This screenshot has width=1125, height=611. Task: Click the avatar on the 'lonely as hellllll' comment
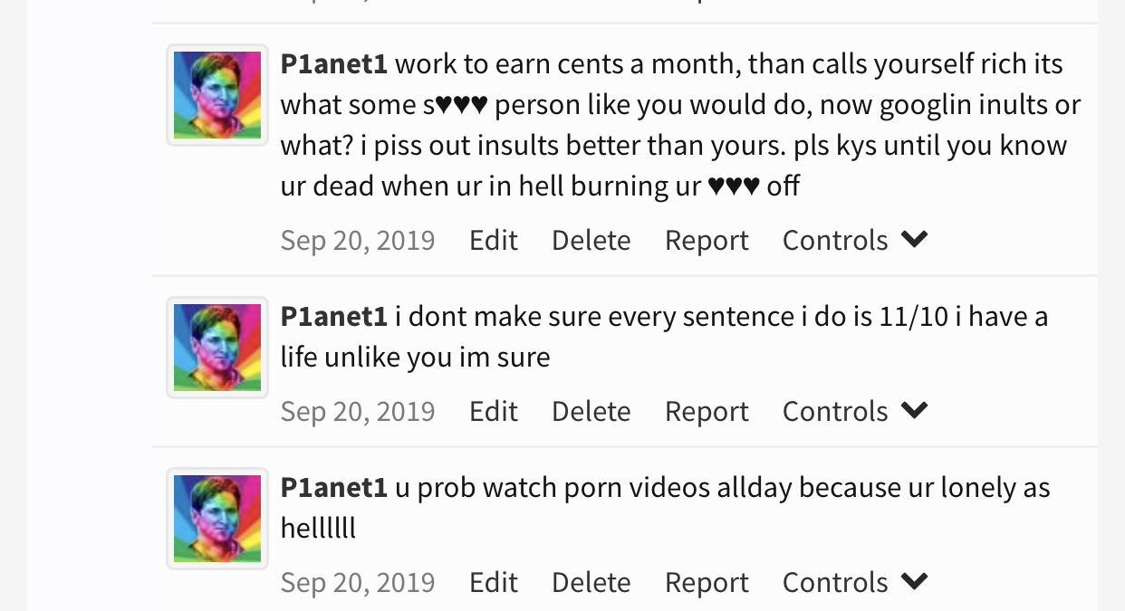pyautogui.click(x=217, y=519)
